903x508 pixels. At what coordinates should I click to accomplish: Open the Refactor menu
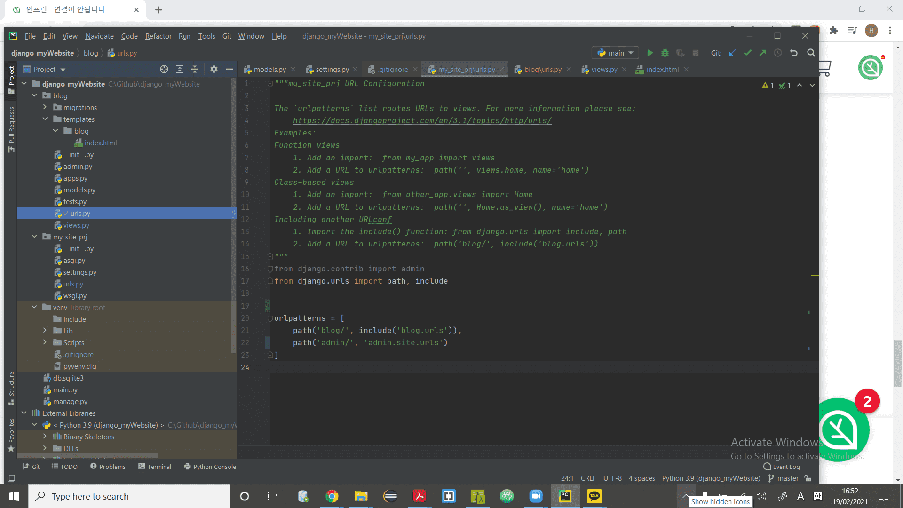pyautogui.click(x=158, y=36)
